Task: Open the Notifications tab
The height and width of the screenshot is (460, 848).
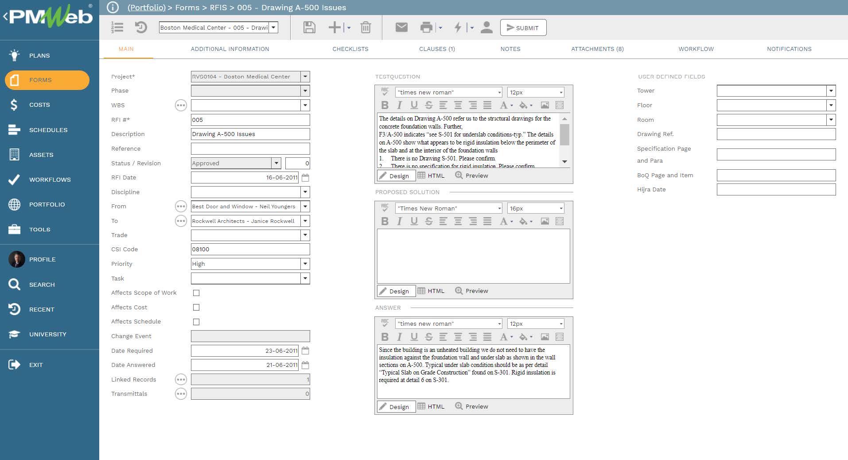Action: point(789,49)
